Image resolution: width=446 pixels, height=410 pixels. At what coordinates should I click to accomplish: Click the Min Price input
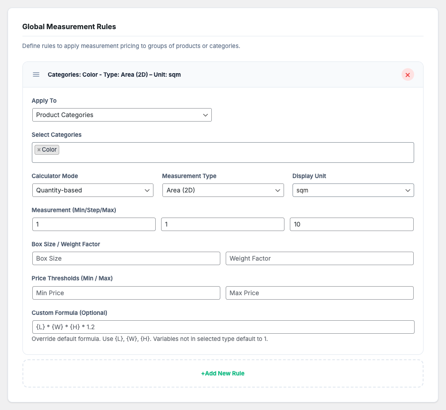coord(126,293)
